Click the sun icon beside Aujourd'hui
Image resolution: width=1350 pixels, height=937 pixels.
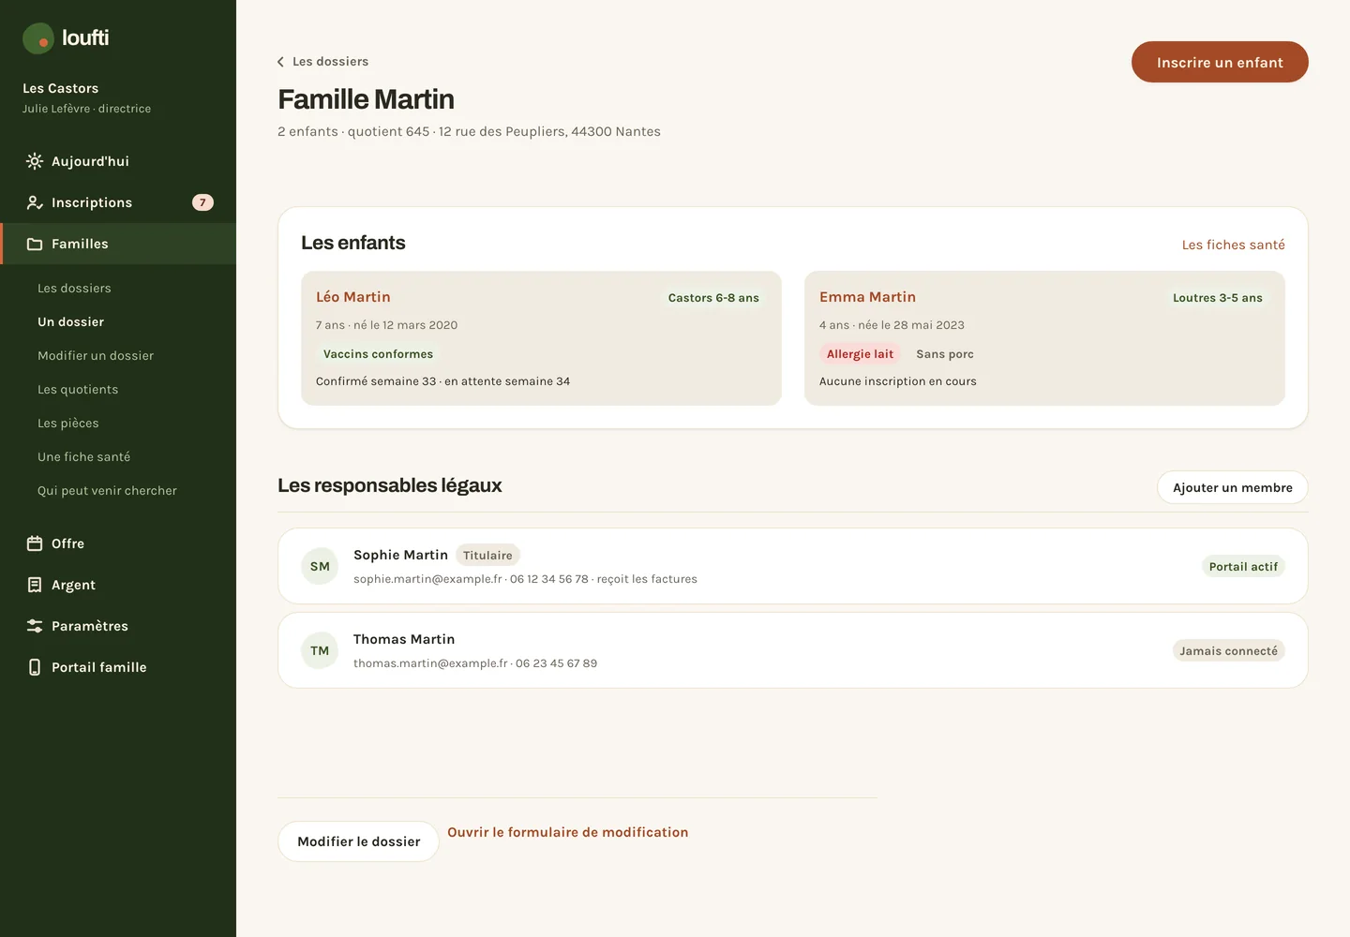[x=35, y=161]
